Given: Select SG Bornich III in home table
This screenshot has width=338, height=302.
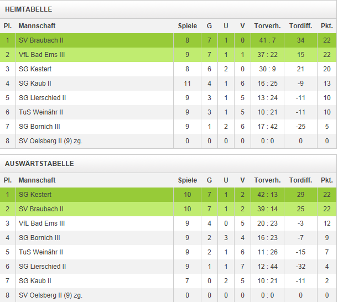Looking at the screenshot, I should [x=39, y=127].
